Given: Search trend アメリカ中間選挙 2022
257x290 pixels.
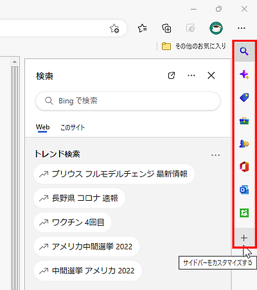Looking at the screenshot, I should tap(87, 246).
